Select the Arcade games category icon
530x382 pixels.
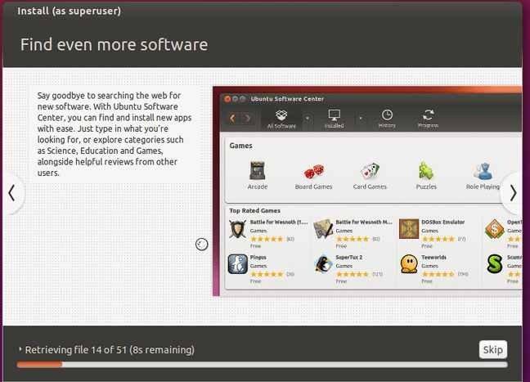[257, 170]
